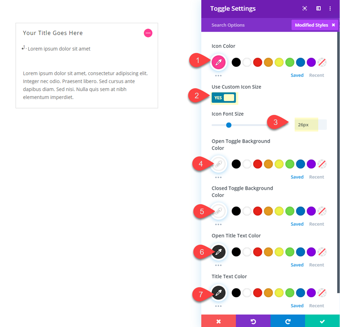Image resolution: width=340 pixels, height=327 pixels.
Task: Click the Open Title Text Color eyedropper
Action: tap(218, 252)
